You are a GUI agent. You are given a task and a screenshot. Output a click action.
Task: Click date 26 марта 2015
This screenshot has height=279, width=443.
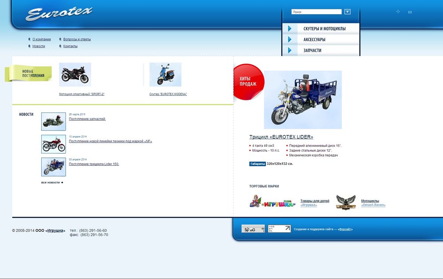coord(77,114)
